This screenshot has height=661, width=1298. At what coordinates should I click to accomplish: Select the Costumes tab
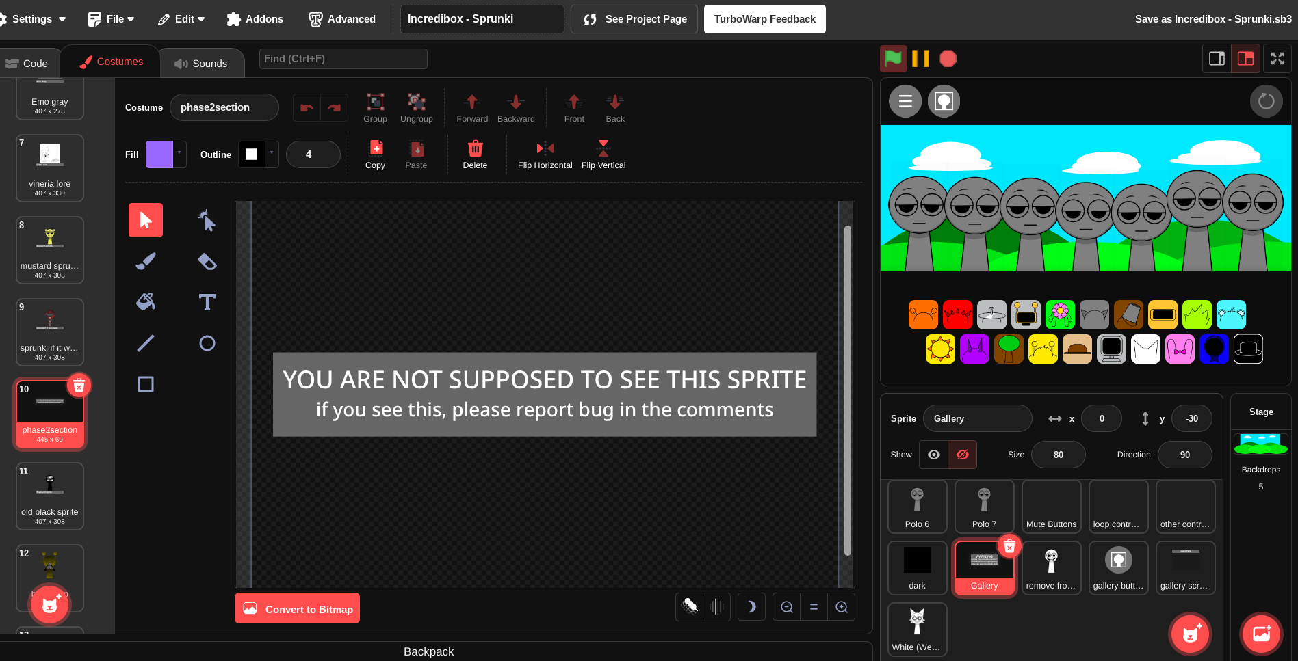point(111,62)
